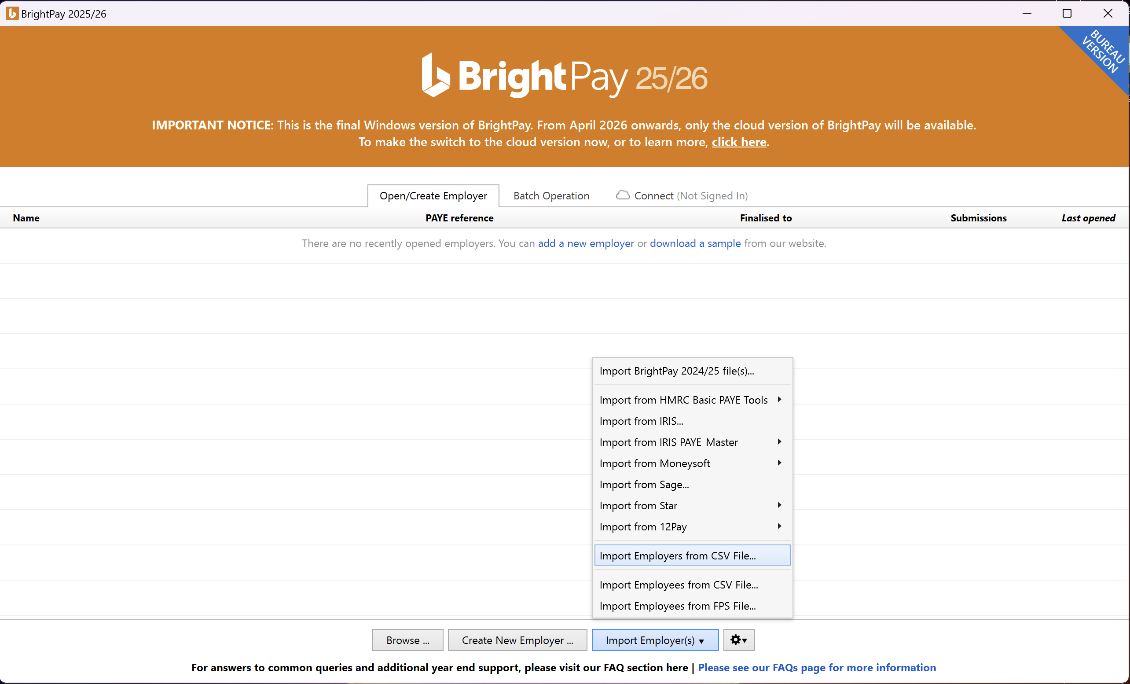Minimize the BrightPay window
1130x684 pixels.
pos(1027,13)
